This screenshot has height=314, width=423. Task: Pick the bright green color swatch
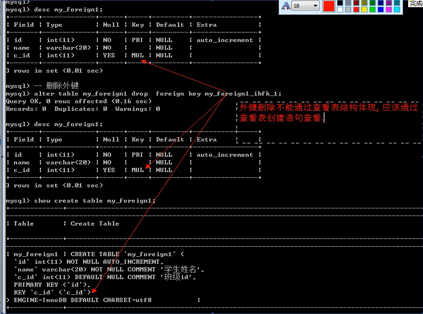point(372,10)
